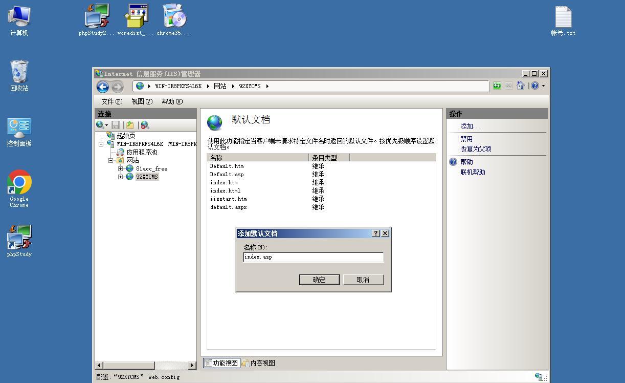Click the delete connection icon

tap(145, 125)
